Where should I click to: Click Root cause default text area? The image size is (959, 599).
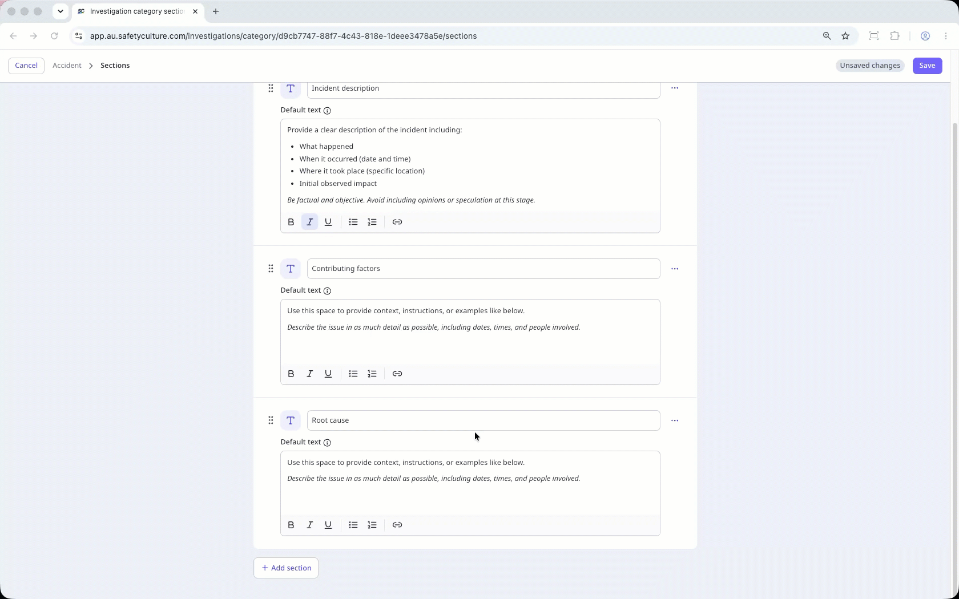pos(470,483)
